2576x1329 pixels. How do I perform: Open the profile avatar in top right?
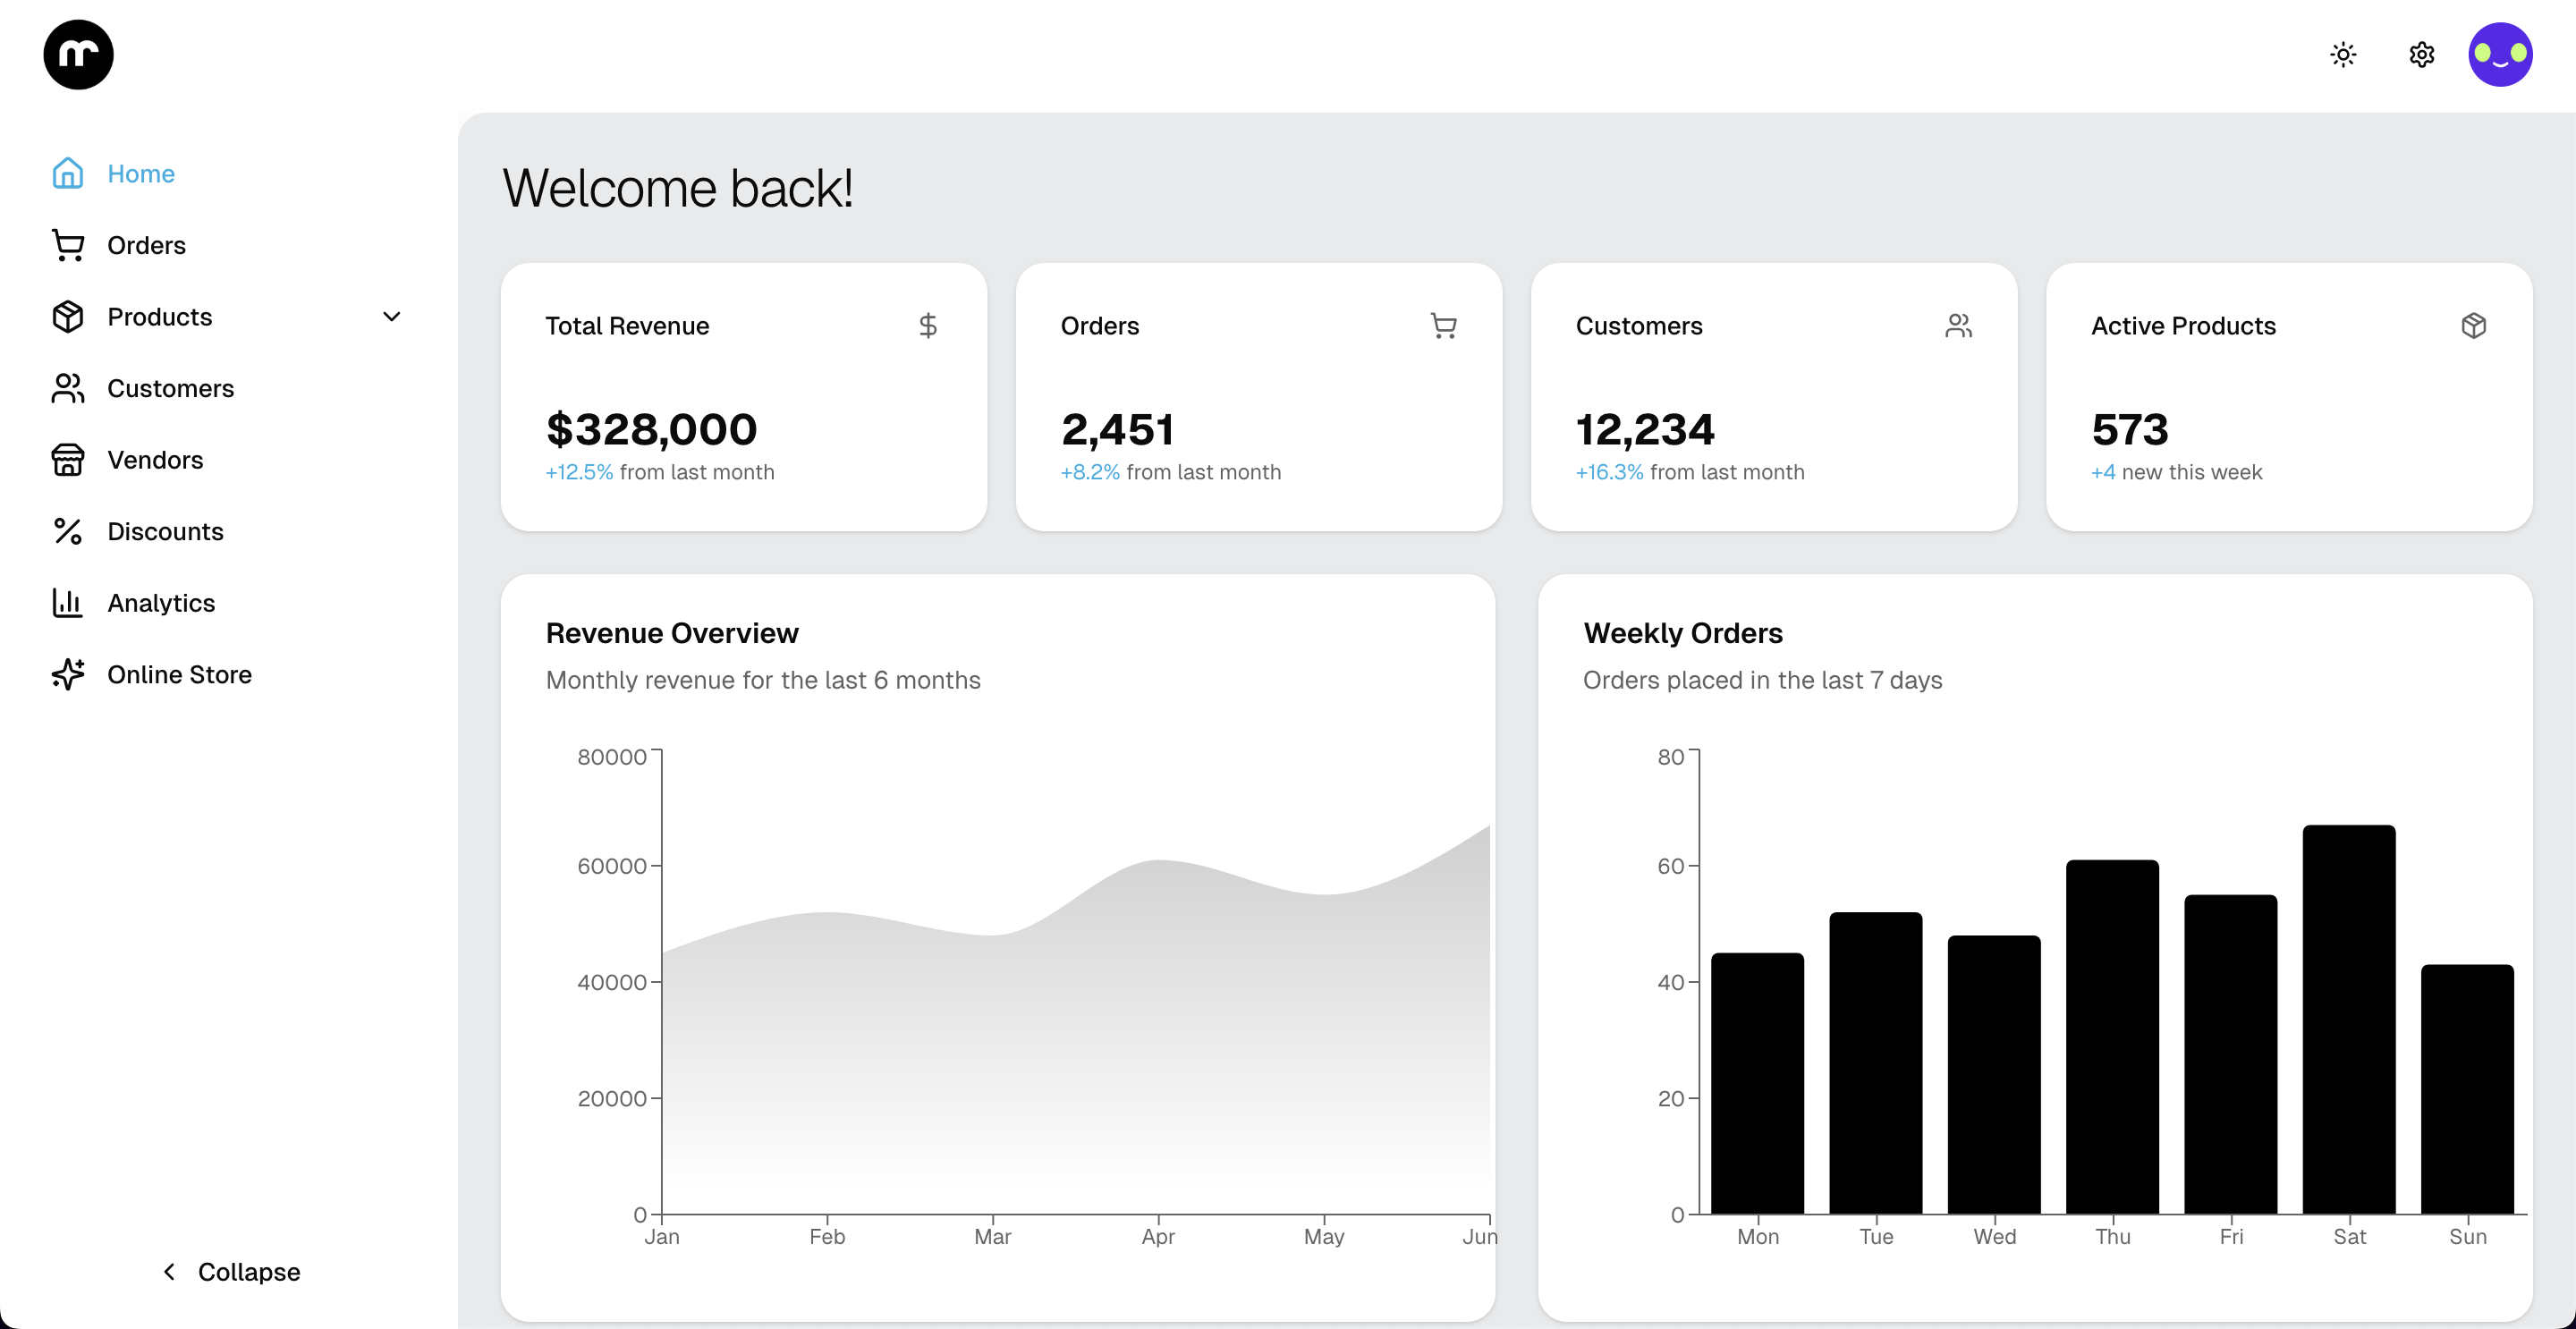point(2501,54)
